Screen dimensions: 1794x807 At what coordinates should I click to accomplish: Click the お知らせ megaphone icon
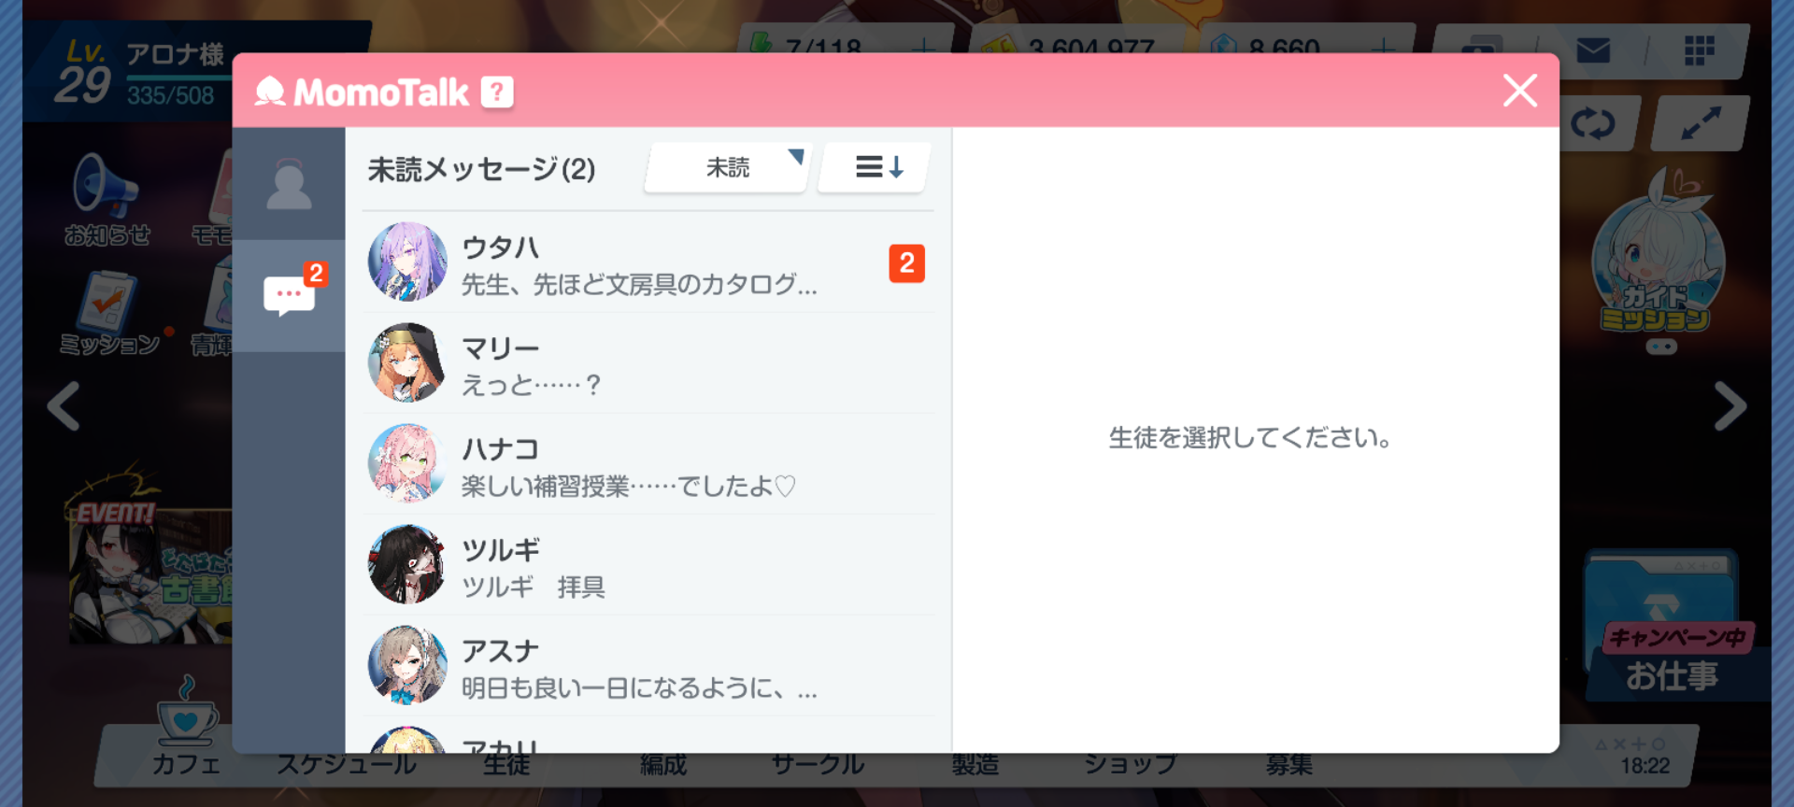[106, 185]
